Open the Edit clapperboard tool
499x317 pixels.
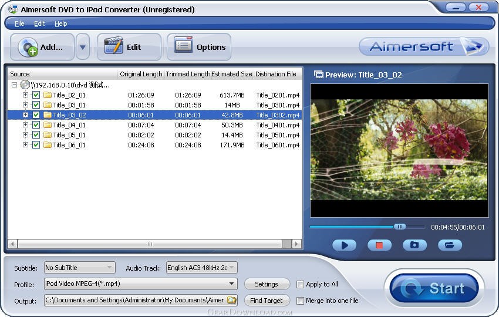click(129, 47)
